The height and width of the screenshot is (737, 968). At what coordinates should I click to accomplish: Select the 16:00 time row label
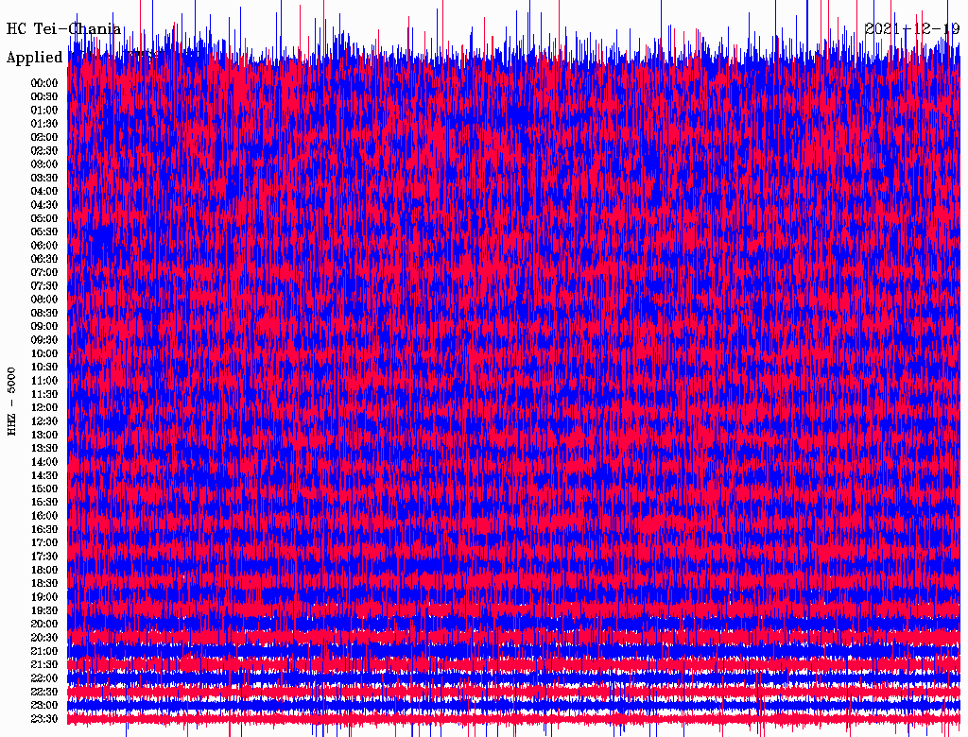(44, 516)
